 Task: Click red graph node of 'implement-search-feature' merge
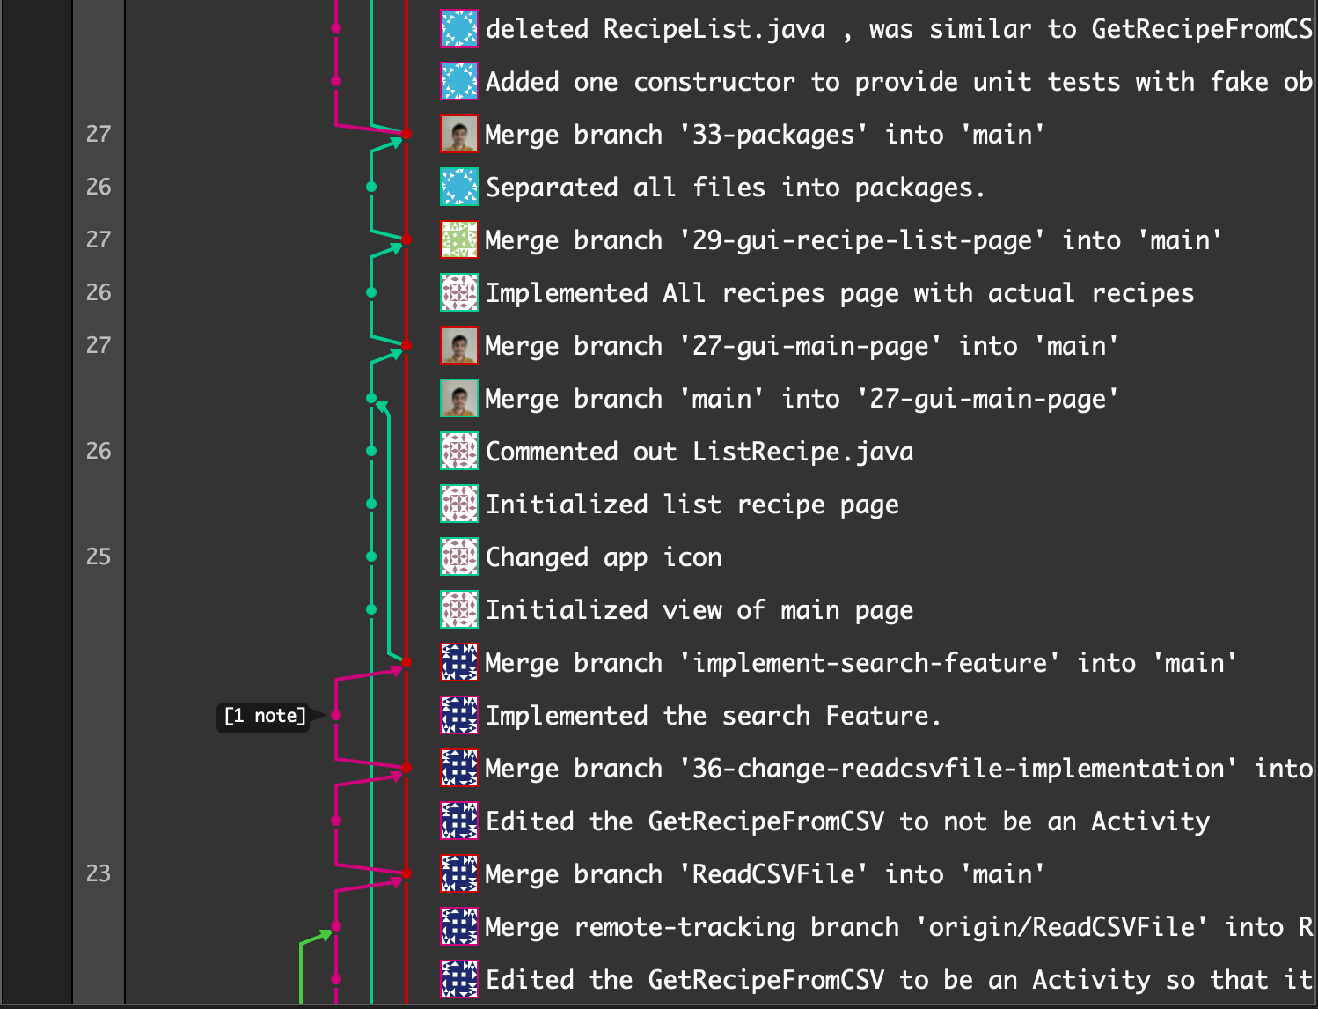click(x=406, y=662)
